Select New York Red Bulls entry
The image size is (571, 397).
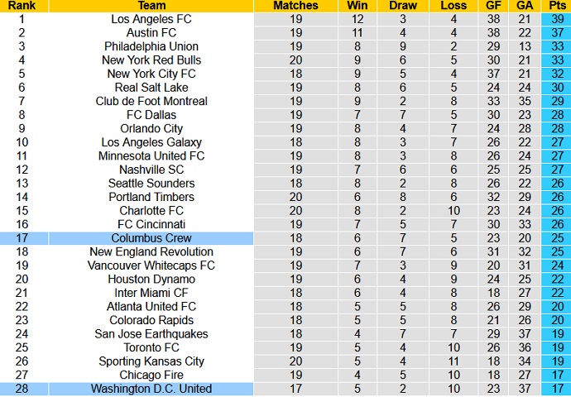[x=151, y=60]
